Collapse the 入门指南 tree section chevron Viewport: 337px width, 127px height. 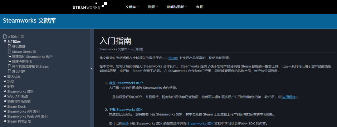[5, 42]
